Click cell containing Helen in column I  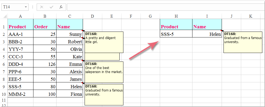207,34
